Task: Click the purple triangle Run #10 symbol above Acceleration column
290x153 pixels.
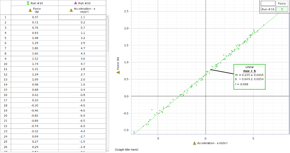Action: click(75, 3)
